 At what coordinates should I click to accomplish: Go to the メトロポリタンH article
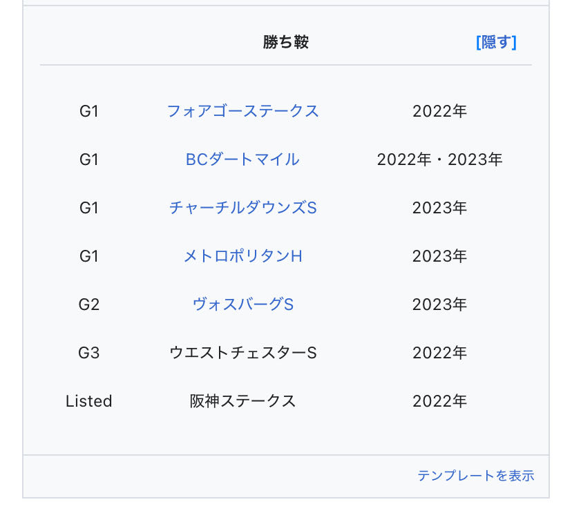(x=242, y=256)
